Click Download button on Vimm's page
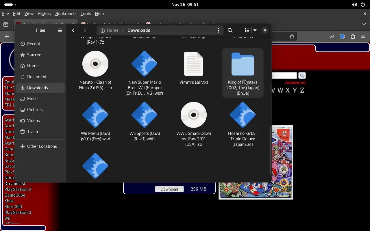370x231 pixels. pyautogui.click(x=169, y=189)
